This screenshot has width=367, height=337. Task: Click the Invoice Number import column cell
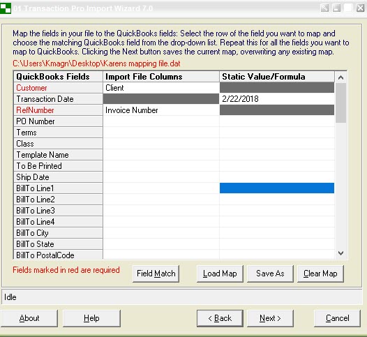[161, 110]
